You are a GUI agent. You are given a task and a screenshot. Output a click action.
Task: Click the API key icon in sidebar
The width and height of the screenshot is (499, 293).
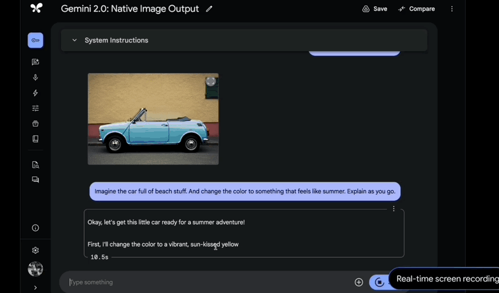(35, 40)
